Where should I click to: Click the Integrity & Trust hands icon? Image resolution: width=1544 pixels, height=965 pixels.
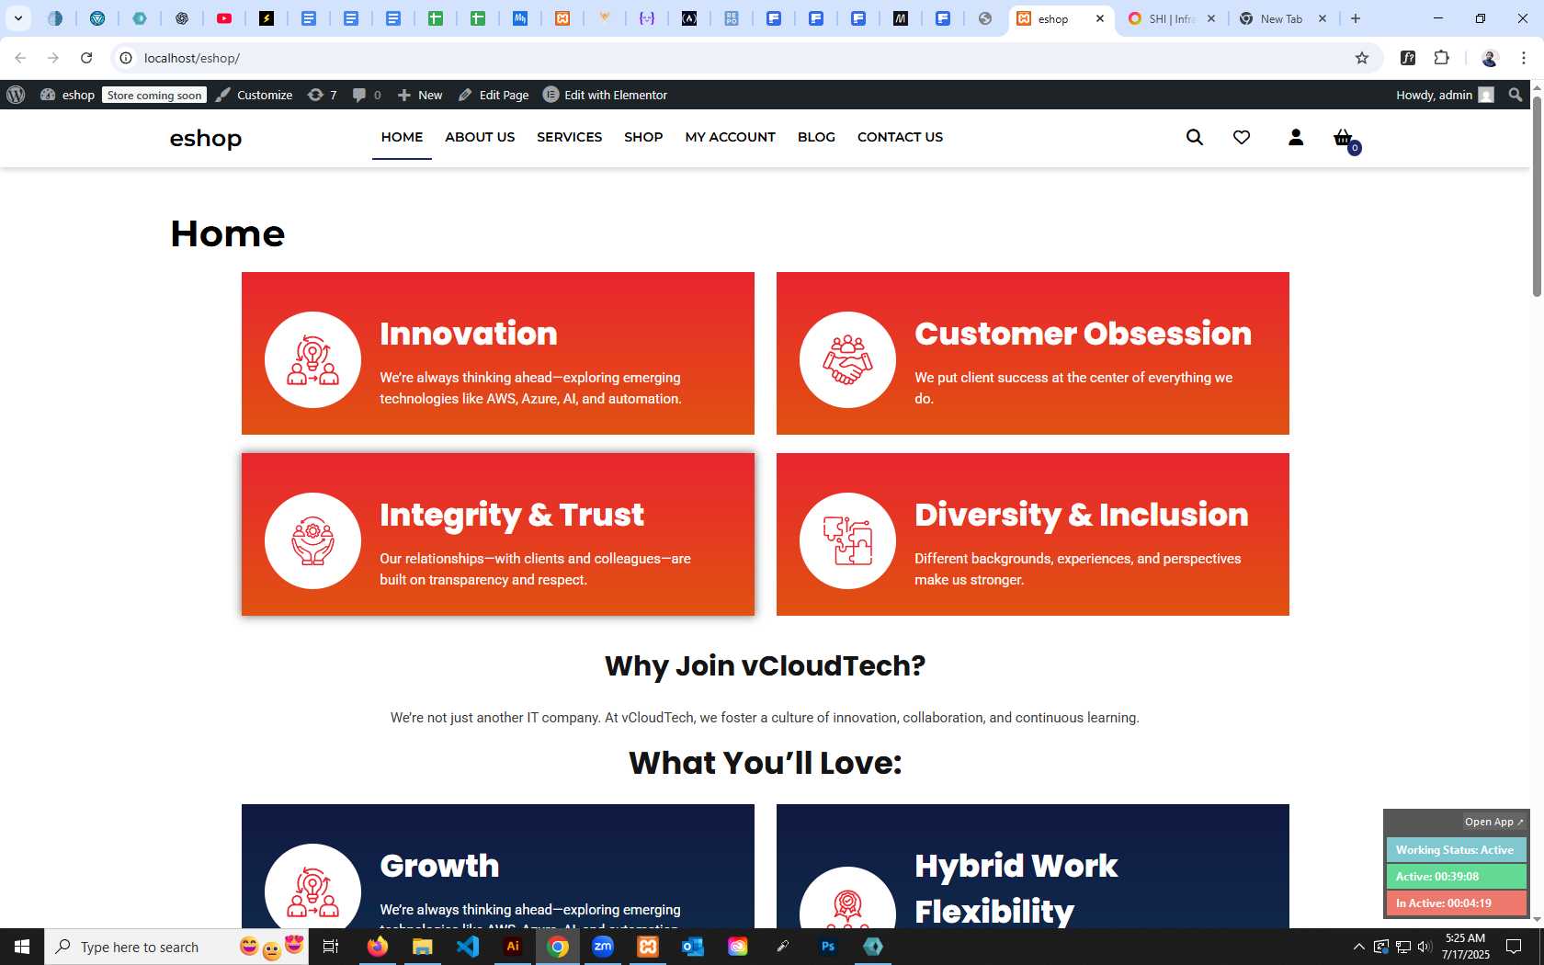coord(312,540)
